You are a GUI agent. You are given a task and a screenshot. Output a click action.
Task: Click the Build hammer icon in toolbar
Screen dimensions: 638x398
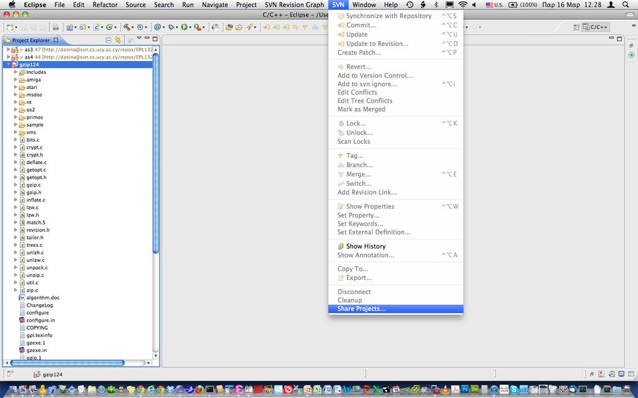[x=127, y=27]
